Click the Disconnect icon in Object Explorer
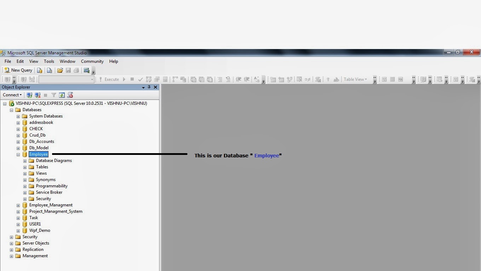481x271 pixels. [37, 95]
